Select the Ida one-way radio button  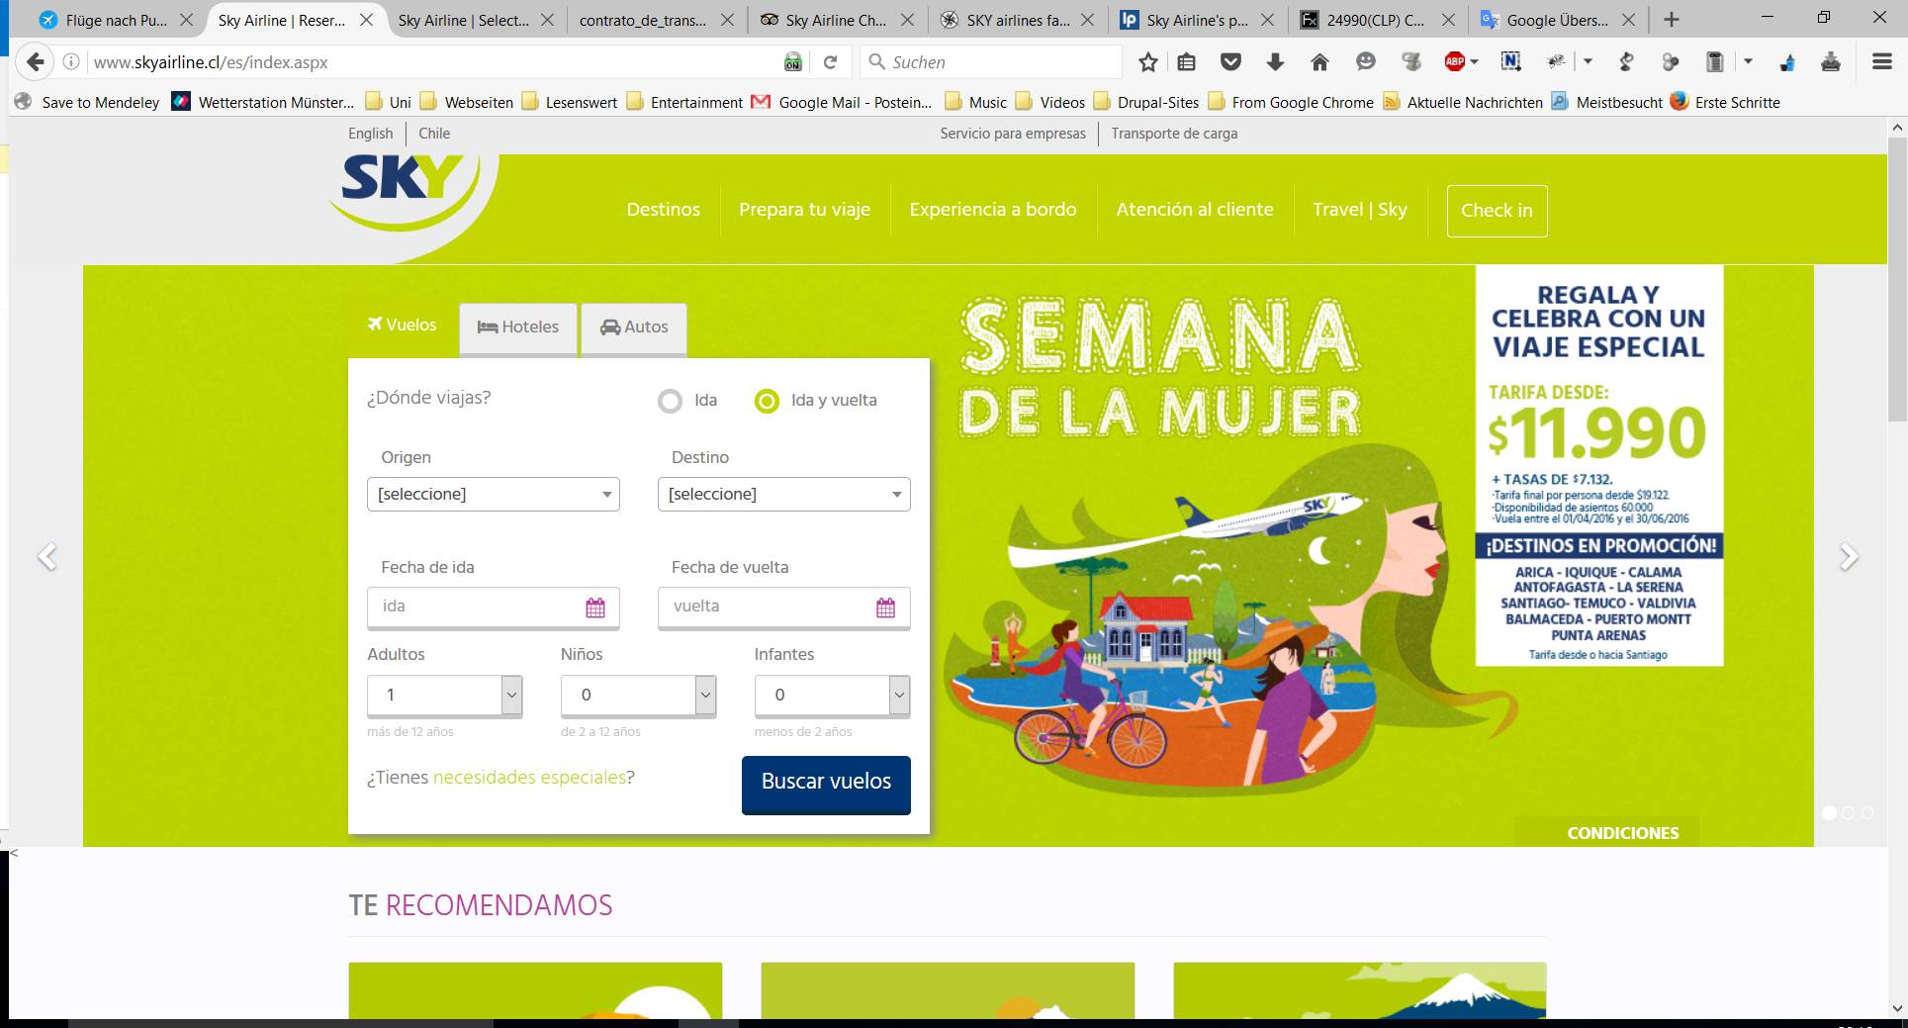[x=670, y=401]
